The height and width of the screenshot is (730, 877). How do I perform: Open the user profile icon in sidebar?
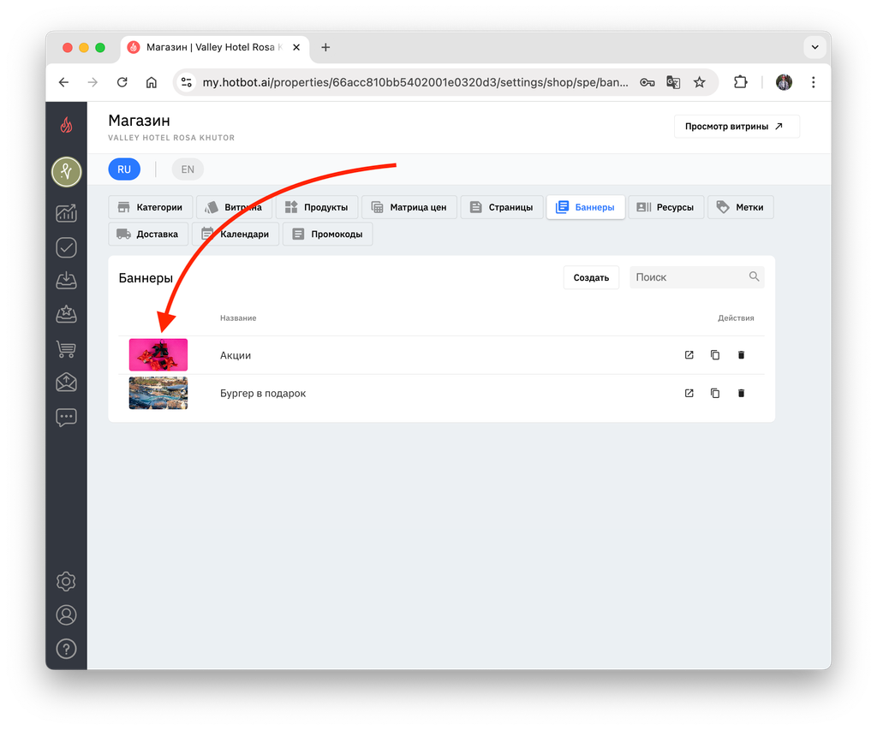click(x=66, y=614)
